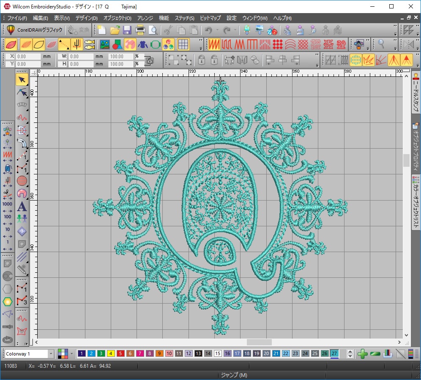Open the ニードルスタンプ docker tab
Viewport: 421px width, 380px height.
416,93
